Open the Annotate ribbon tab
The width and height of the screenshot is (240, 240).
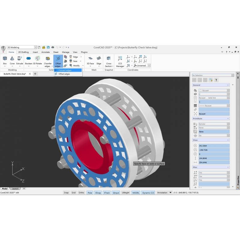pos(46,52)
